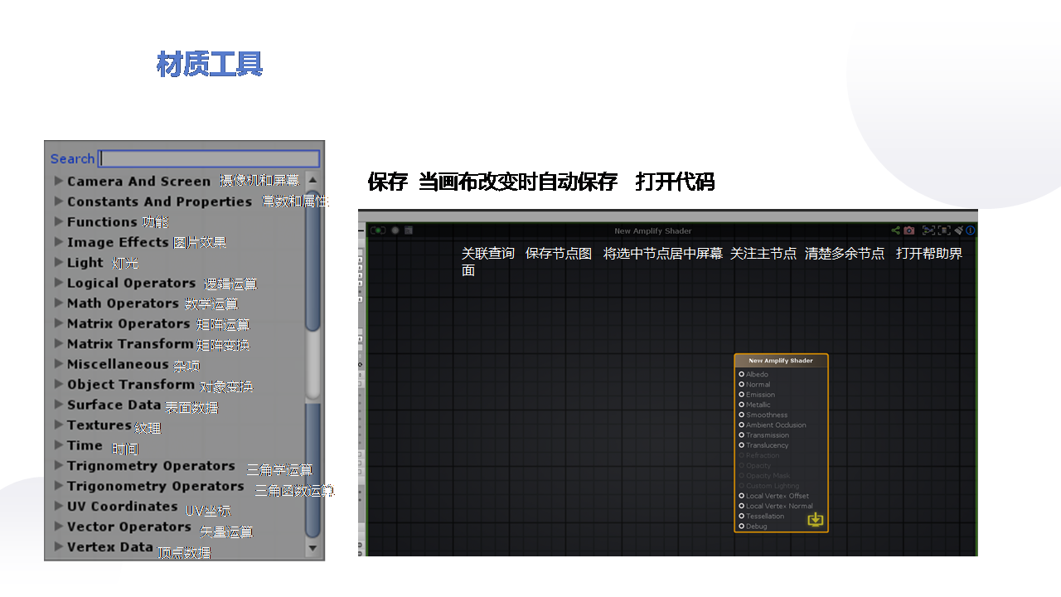Click the Ambient Occlusion input port
This screenshot has width=1061, height=597.
click(742, 425)
